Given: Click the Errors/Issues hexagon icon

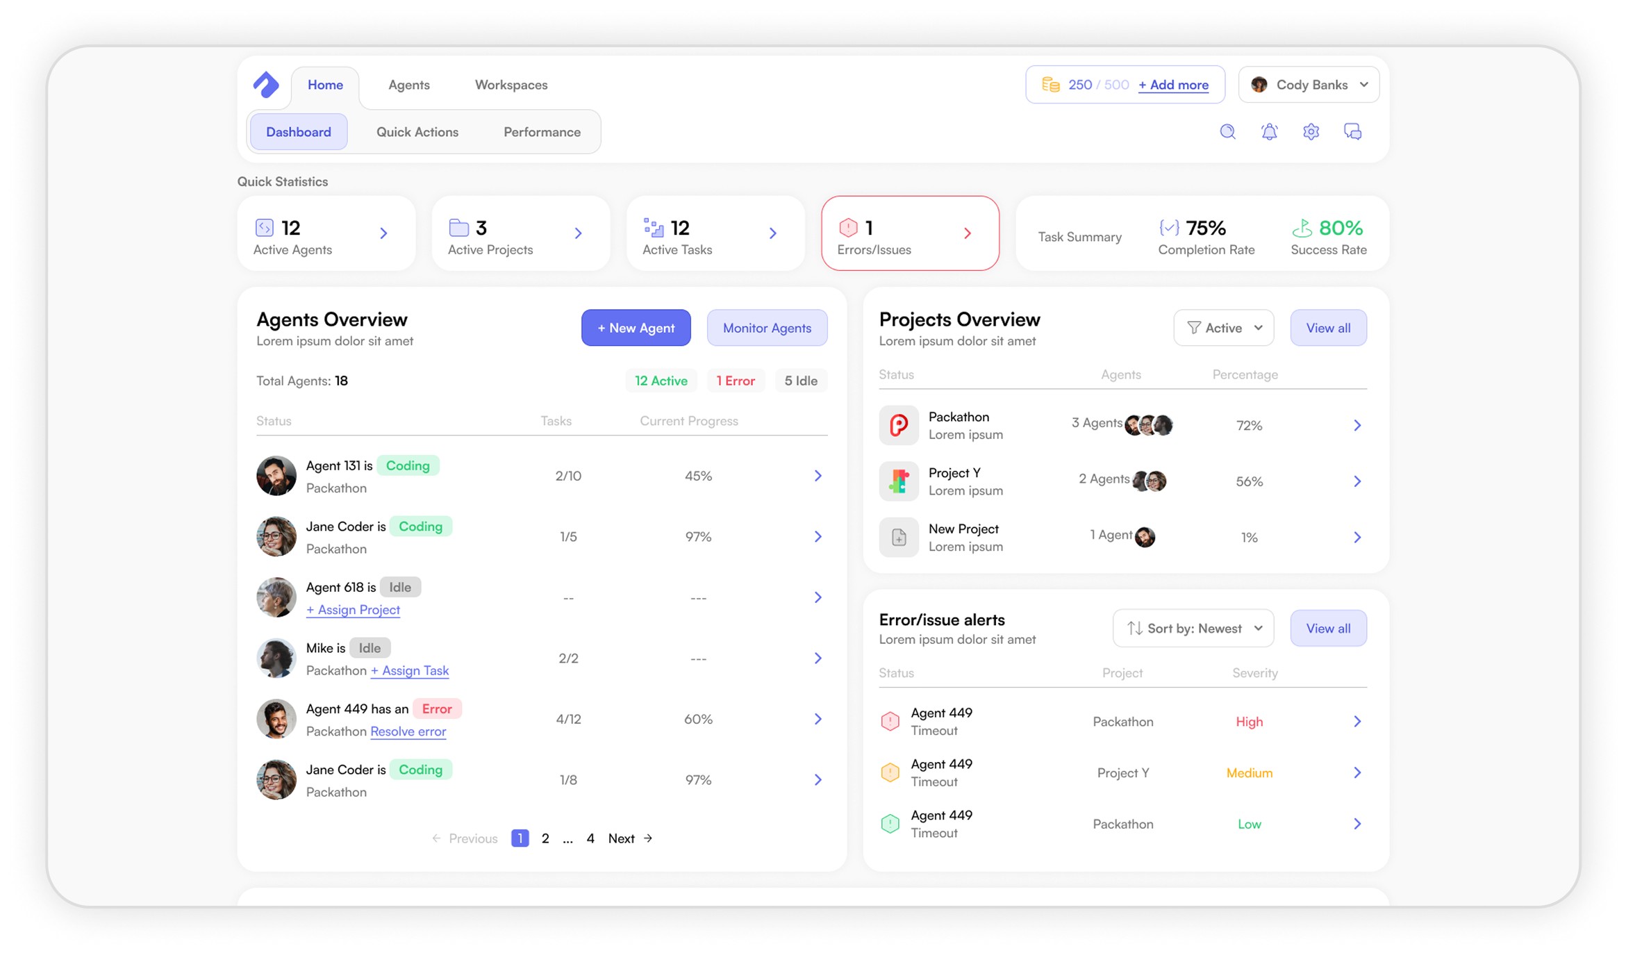Looking at the screenshot, I should click(x=849, y=227).
